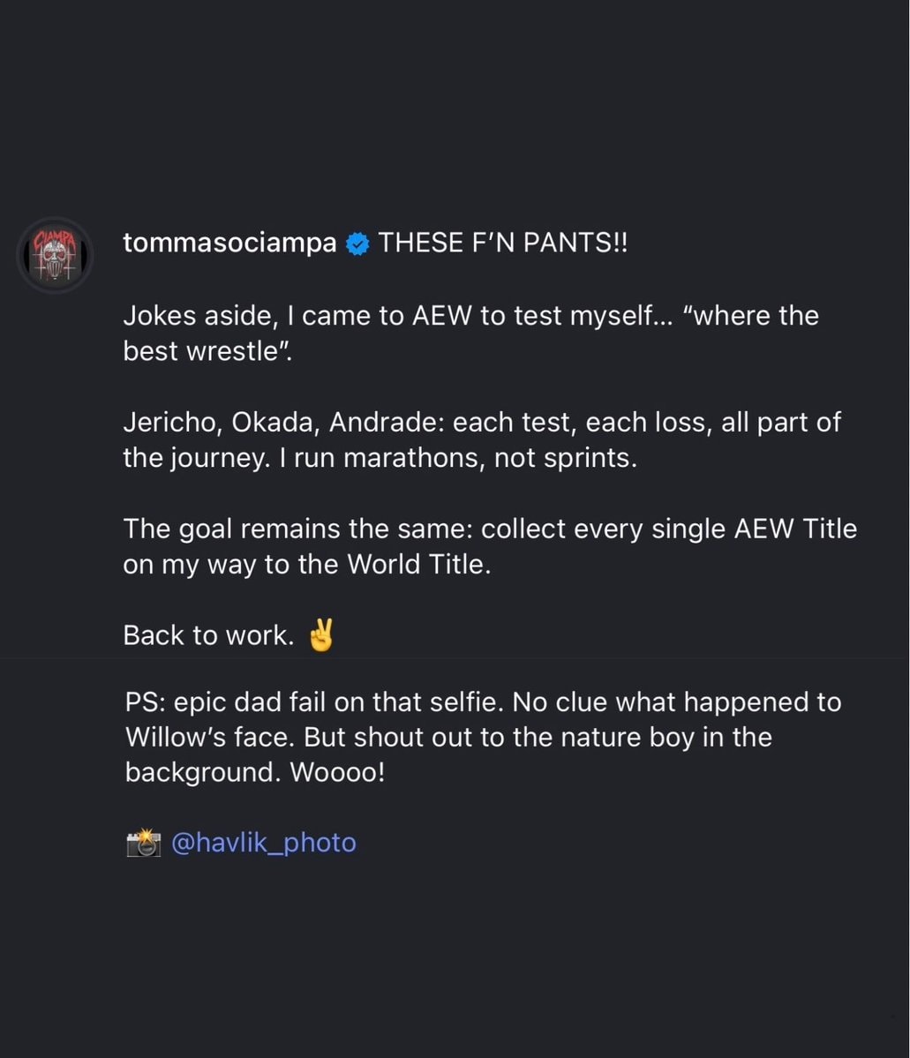The height and width of the screenshot is (1058, 910).
Task: Click the divider line above the PS paragraph
Action: pyautogui.click(x=454, y=658)
